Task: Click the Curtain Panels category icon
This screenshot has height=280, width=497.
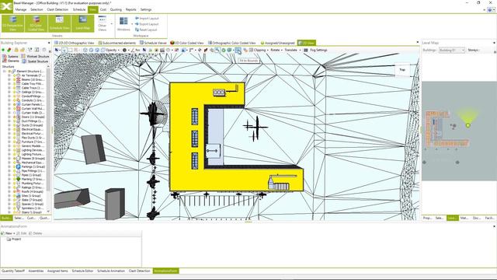Action: point(19,104)
